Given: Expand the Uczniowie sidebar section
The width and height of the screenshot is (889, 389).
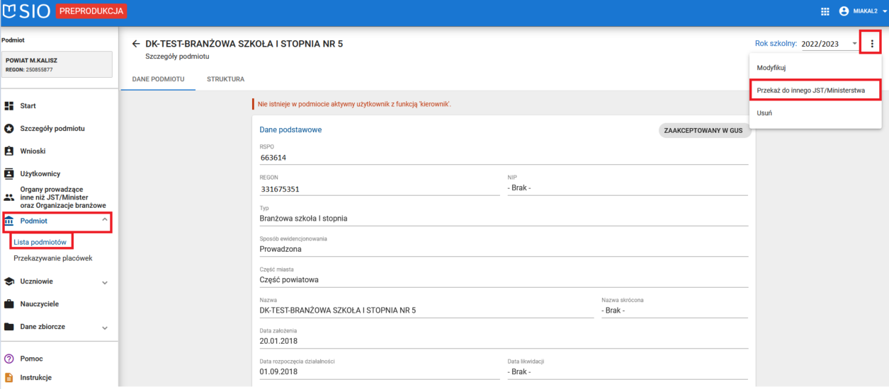Looking at the screenshot, I should tap(105, 282).
